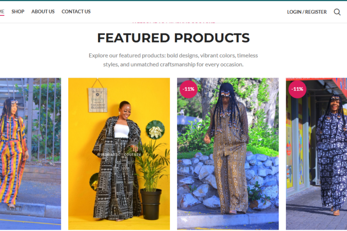Open the Contact Us page
Viewport: 347px width, 231px height.
(76, 11)
